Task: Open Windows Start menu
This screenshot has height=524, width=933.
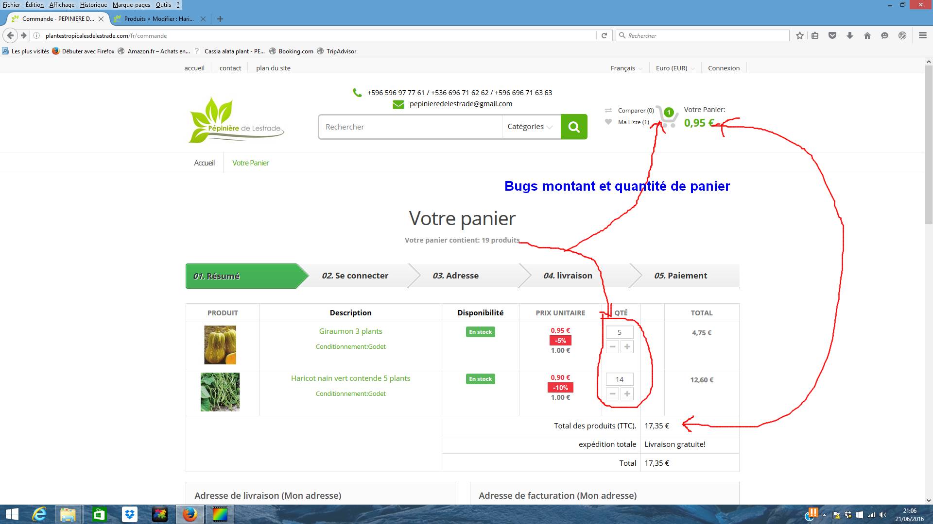Action: tap(12, 514)
